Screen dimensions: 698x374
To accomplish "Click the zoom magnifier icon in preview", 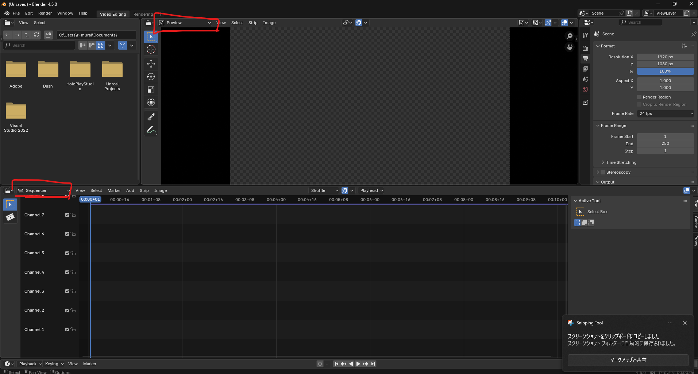I will click(569, 36).
